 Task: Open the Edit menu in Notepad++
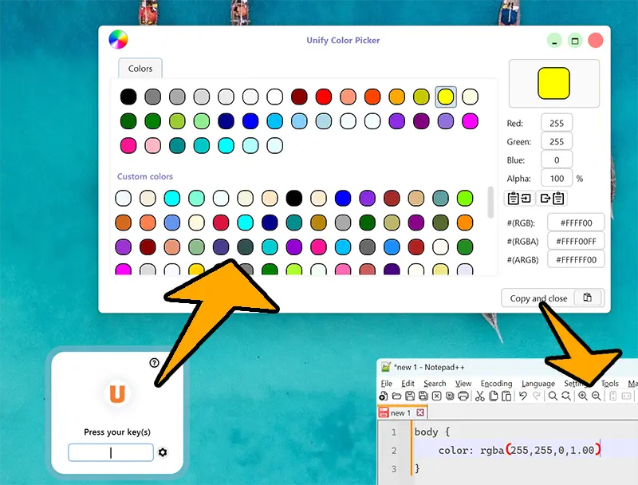coord(408,383)
